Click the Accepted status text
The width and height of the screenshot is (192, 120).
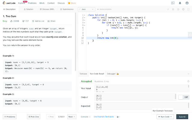pyautogui.click(x=86, y=81)
